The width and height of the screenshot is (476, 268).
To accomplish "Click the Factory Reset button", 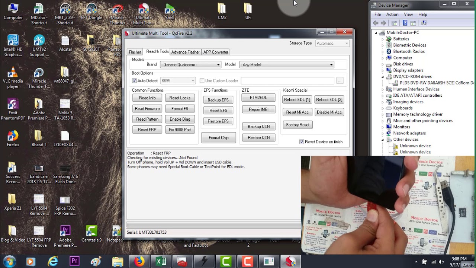I will point(298,125).
